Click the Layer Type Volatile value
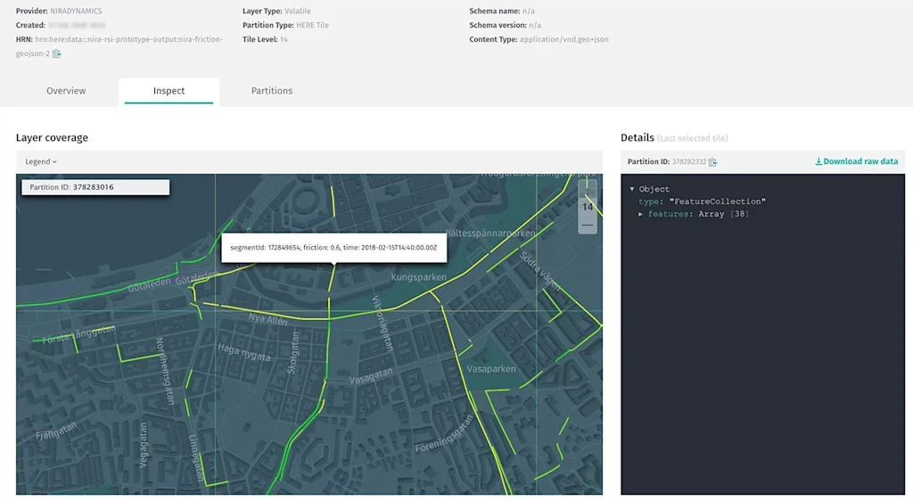The width and height of the screenshot is (913, 501). [298, 11]
